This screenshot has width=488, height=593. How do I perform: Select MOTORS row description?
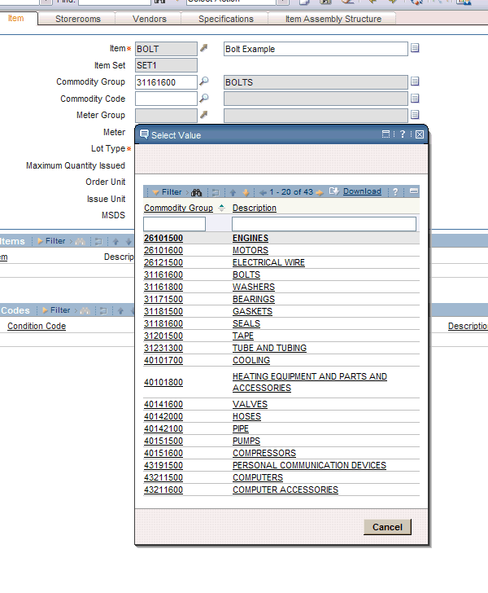pyautogui.click(x=250, y=250)
